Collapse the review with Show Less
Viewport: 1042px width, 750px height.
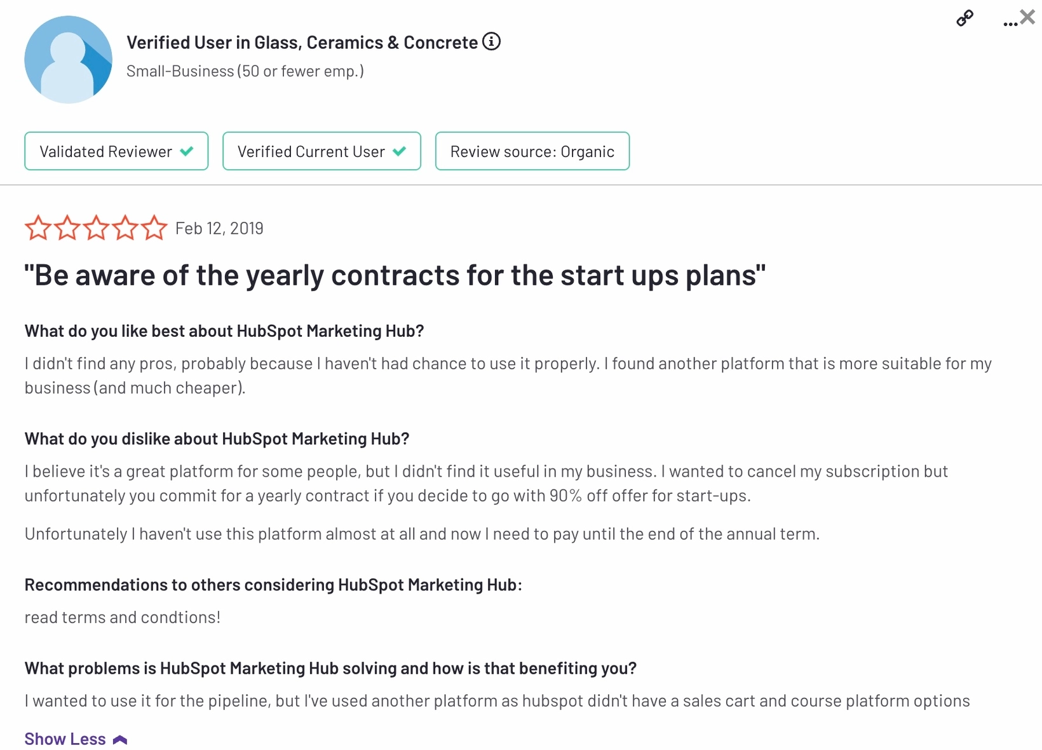click(64, 739)
